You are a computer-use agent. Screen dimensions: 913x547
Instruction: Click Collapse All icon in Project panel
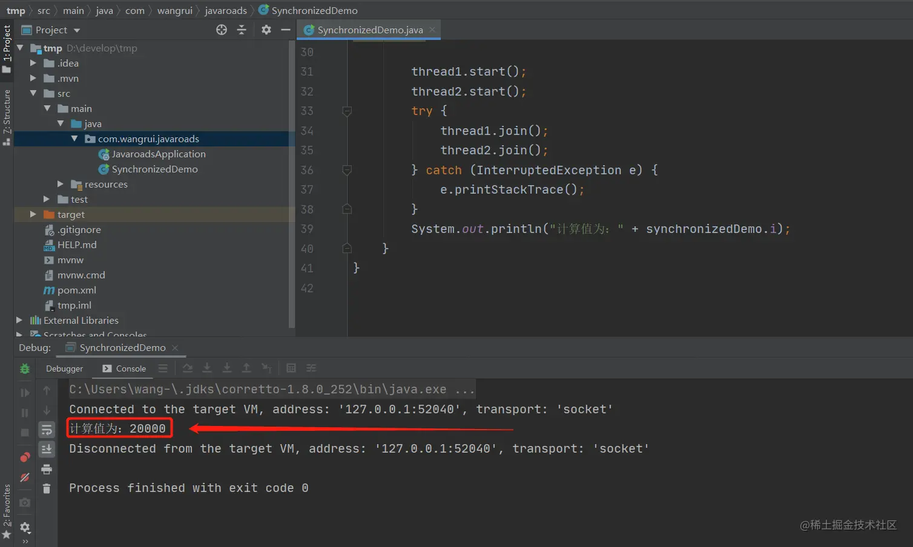tap(242, 30)
